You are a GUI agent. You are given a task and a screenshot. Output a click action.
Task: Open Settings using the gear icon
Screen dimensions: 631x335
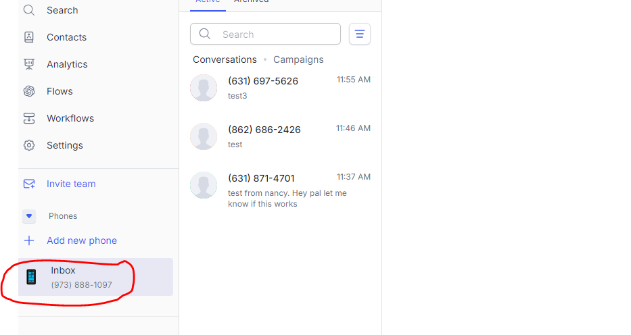(x=29, y=145)
